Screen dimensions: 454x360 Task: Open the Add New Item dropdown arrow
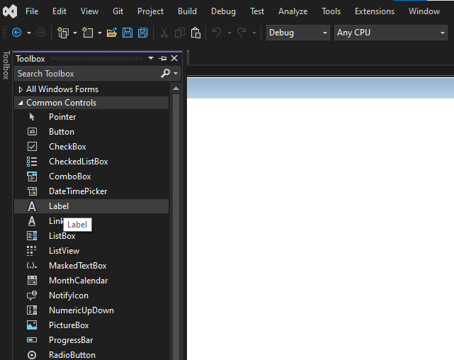point(100,33)
